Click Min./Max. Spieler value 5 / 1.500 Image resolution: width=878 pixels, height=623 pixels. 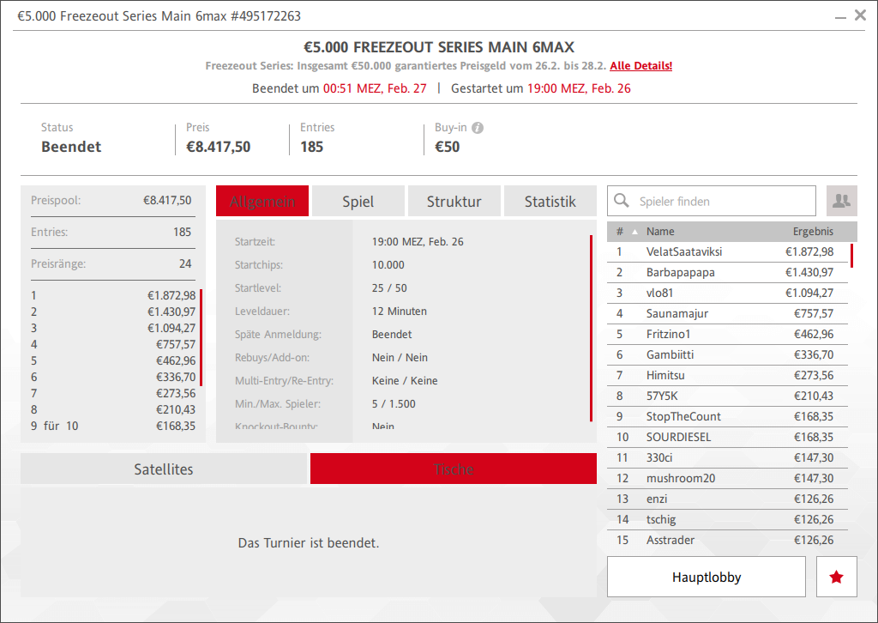click(x=394, y=404)
